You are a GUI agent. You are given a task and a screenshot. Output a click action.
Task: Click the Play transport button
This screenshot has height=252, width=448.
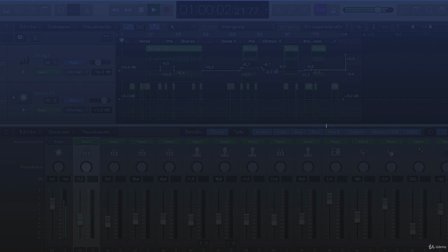pyautogui.click(x=154, y=10)
